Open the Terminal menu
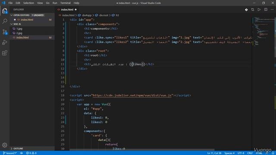Viewport: 276px width, 155px height. pos(65,3)
